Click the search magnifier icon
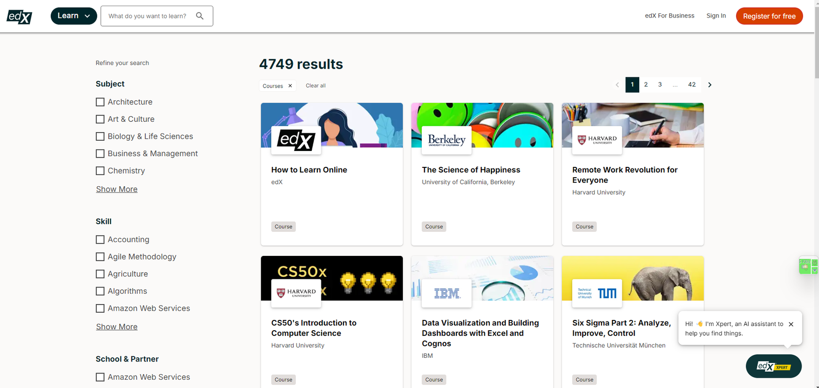 200,16
